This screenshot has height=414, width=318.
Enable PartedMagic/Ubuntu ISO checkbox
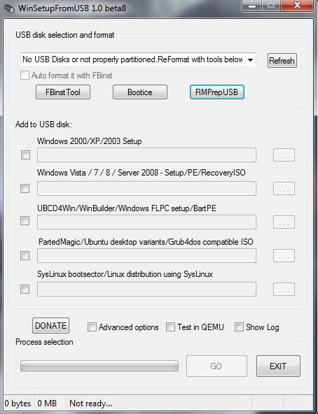(25, 255)
